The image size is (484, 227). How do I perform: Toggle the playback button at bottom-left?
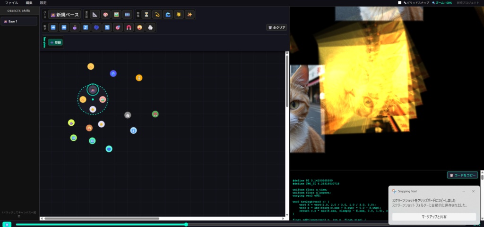[x=7, y=224]
